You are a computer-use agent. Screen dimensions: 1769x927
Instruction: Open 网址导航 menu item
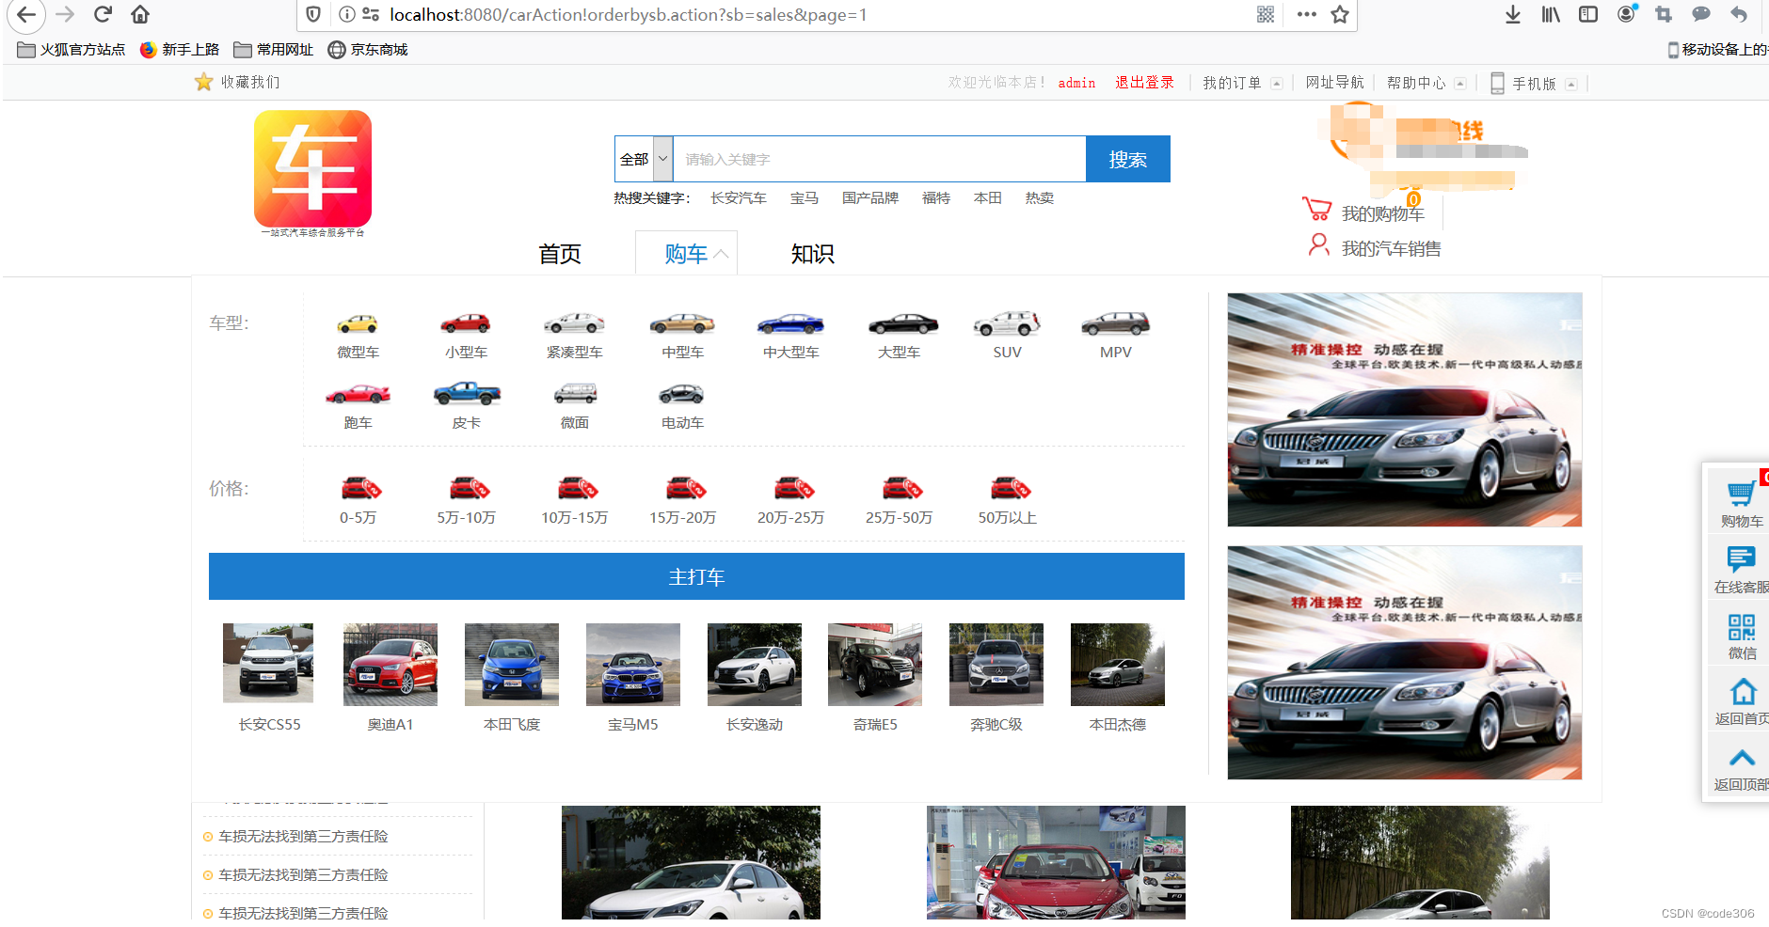[x=1334, y=83]
